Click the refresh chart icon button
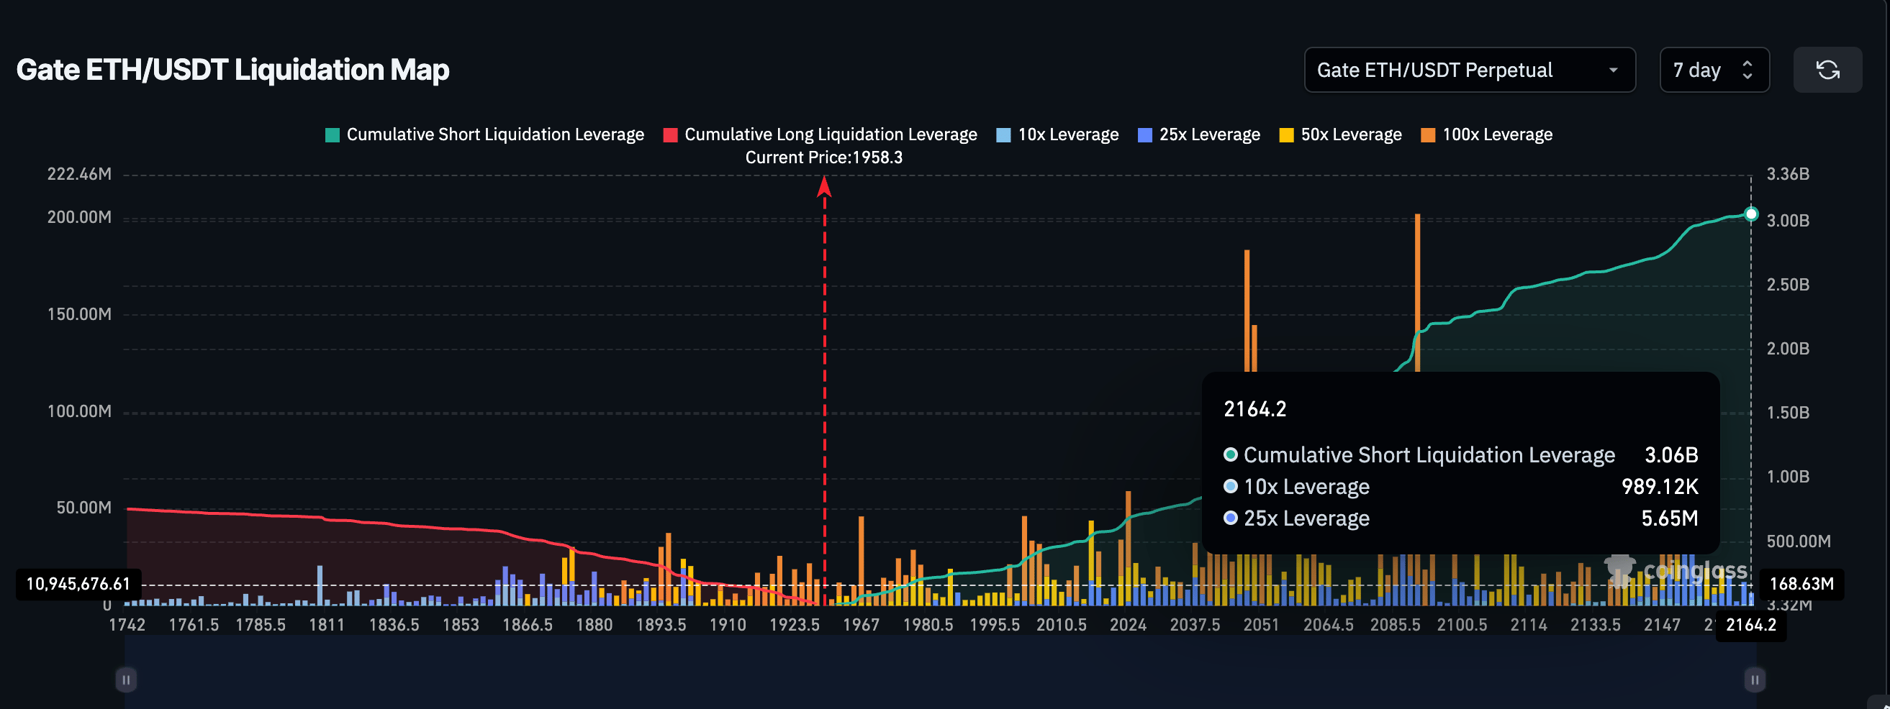The width and height of the screenshot is (1890, 709). tap(1827, 70)
